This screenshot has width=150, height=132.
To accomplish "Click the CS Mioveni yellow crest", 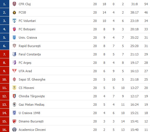I will pyautogui.click(x=14, y=88).
